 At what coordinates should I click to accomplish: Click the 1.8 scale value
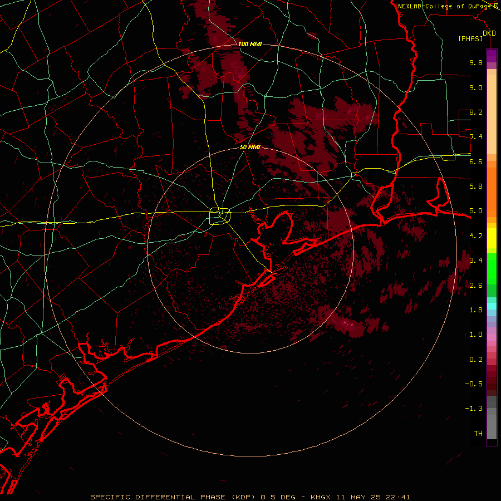coord(476,310)
